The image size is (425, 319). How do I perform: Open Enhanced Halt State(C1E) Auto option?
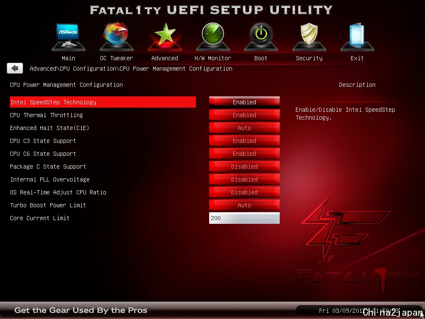[x=244, y=128]
